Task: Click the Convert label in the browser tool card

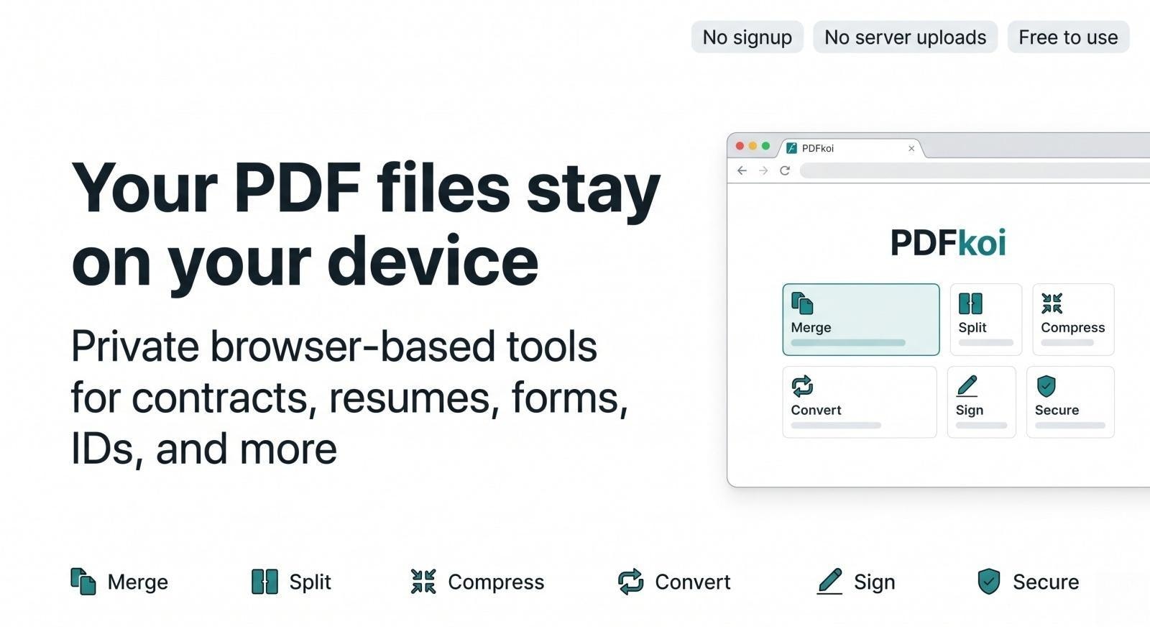Action: coord(816,410)
